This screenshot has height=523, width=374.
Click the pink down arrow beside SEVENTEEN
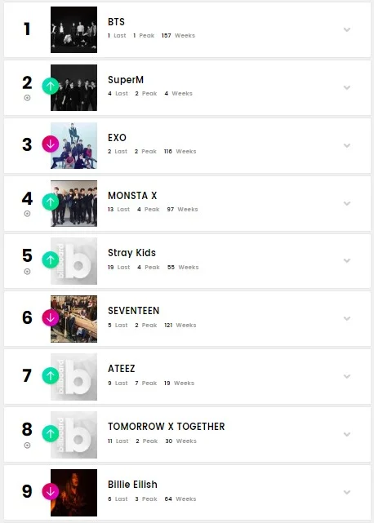pos(51,318)
